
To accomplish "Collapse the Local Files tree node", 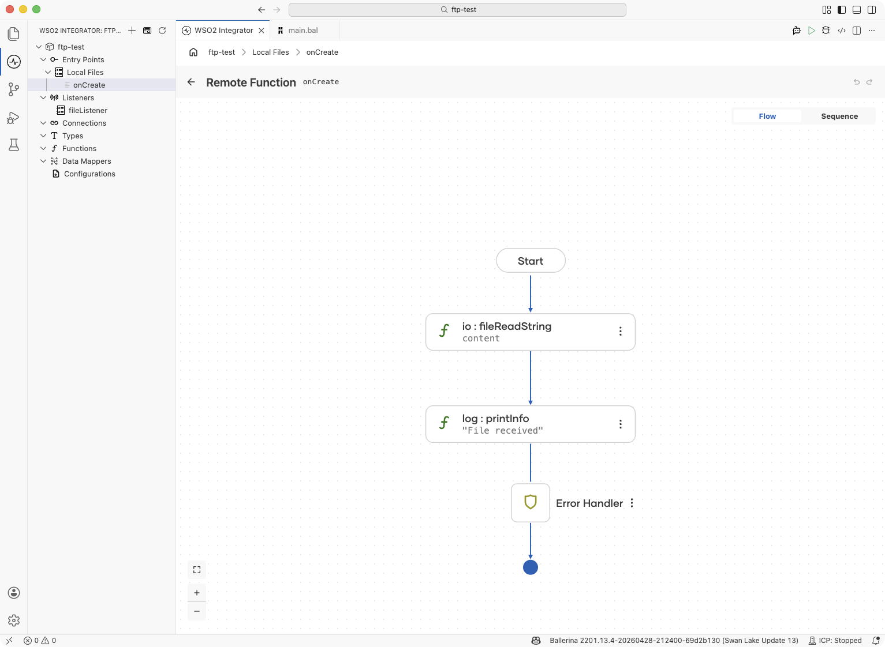I will click(48, 72).
